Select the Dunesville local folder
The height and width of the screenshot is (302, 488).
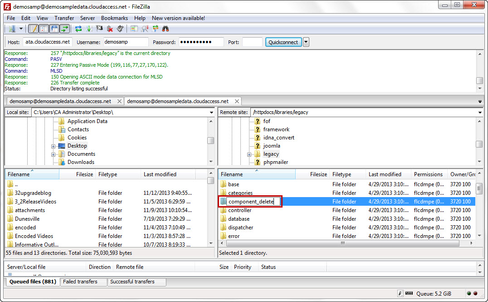27,219
